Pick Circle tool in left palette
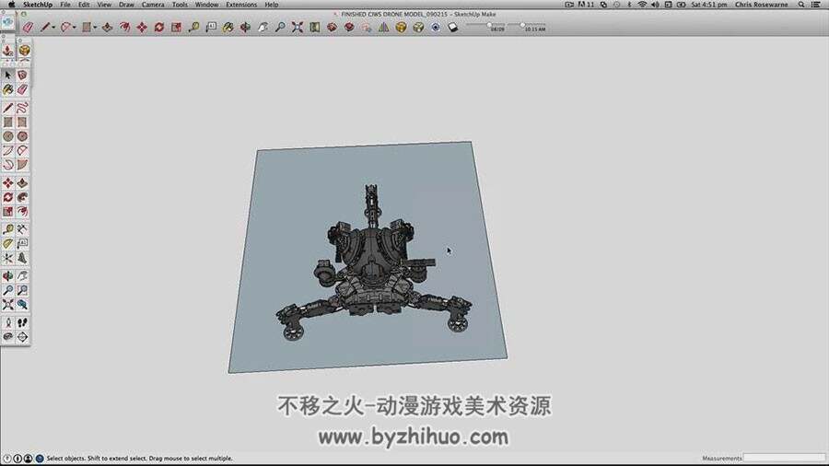This screenshot has height=466, width=829. tap(8, 136)
